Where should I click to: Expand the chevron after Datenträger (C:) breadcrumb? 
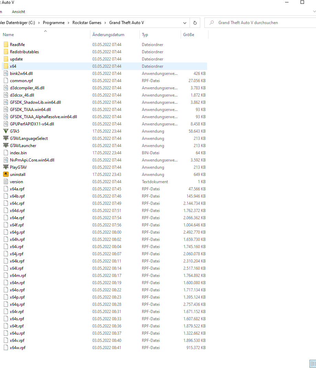(x=39, y=23)
